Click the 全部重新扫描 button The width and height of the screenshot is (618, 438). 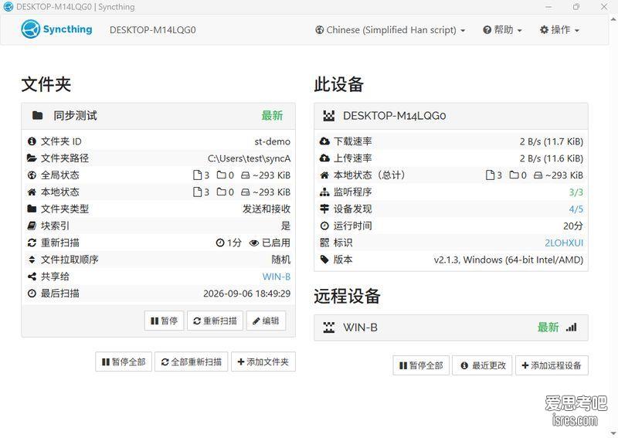coord(192,362)
